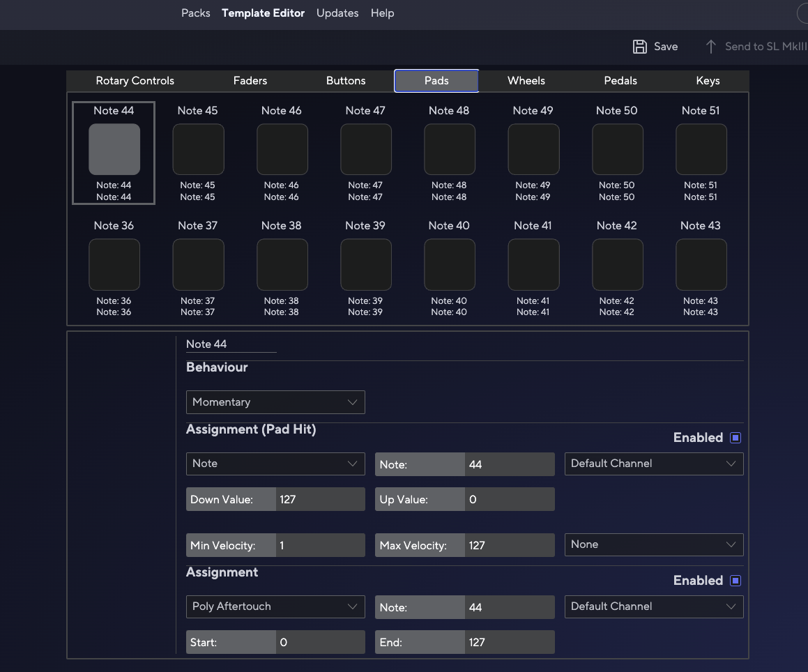The width and height of the screenshot is (808, 672).
Task: Open the Pad Hit Default Channel dropdown
Action: [x=654, y=464]
